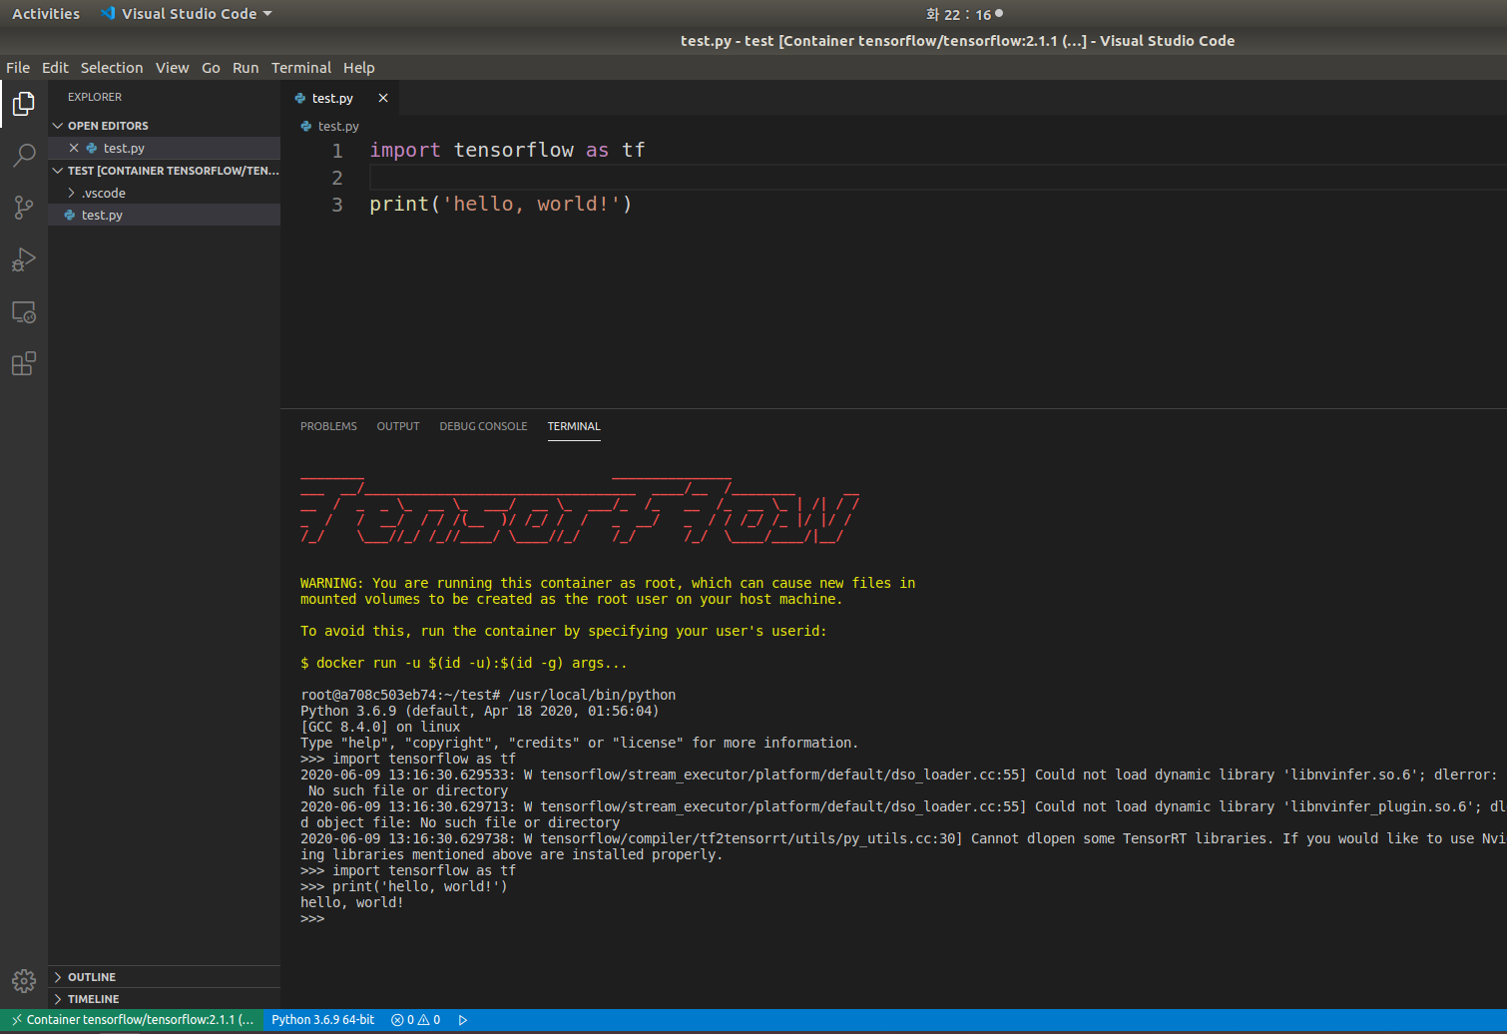The height and width of the screenshot is (1034, 1507).
Task: Click the remote container status bar indicator
Action: pos(132,1020)
